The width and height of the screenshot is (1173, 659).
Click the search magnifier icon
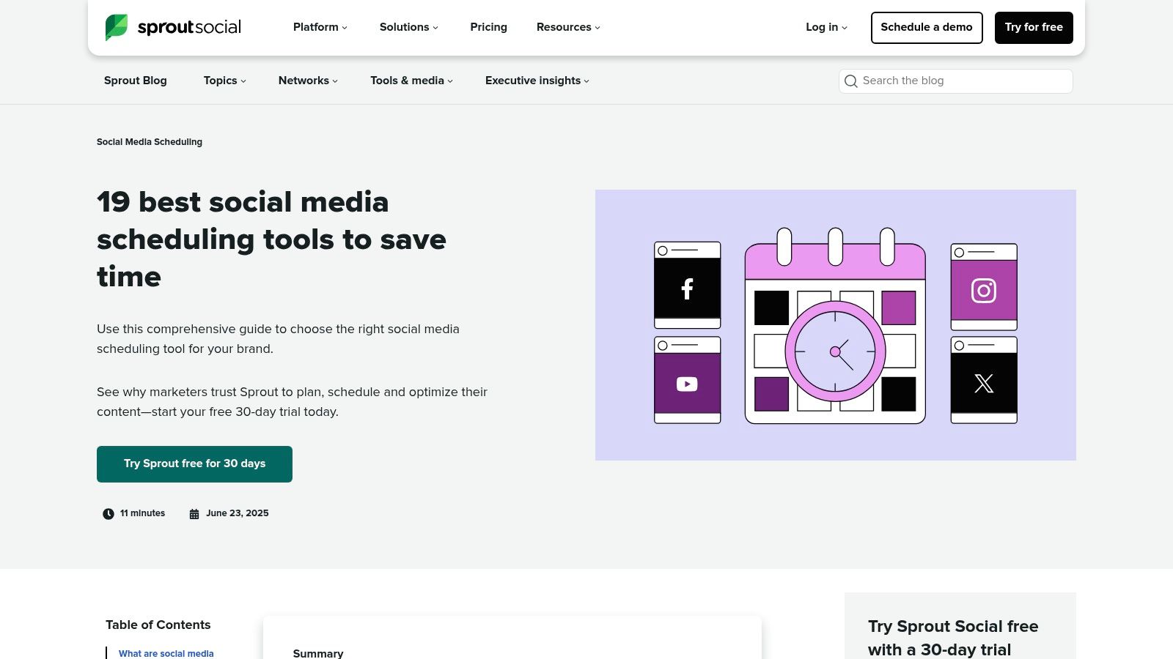(x=851, y=81)
